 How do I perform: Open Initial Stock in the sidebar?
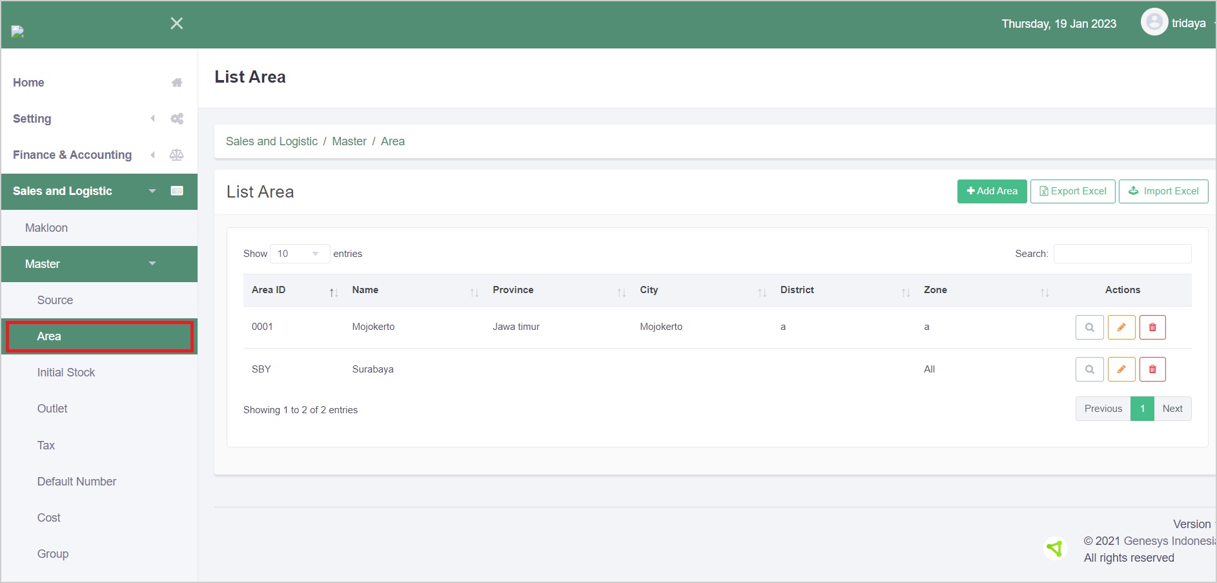pos(66,373)
